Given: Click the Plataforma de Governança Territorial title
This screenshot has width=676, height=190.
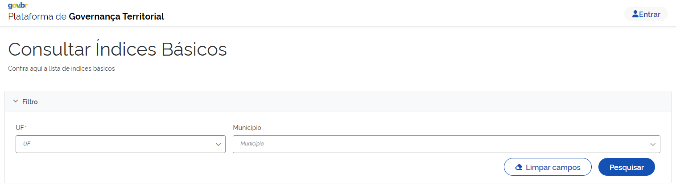Looking at the screenshot, I should pos(86,16).
